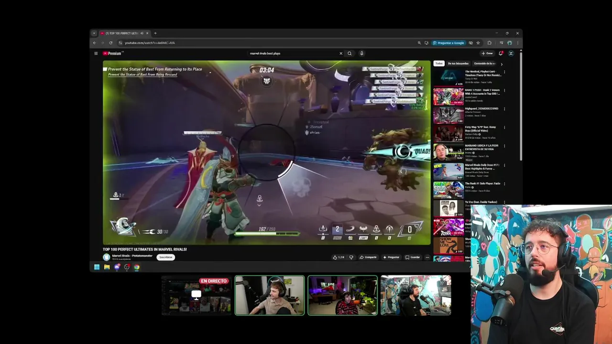Open YouTube notifications bell

pos(501,54)
